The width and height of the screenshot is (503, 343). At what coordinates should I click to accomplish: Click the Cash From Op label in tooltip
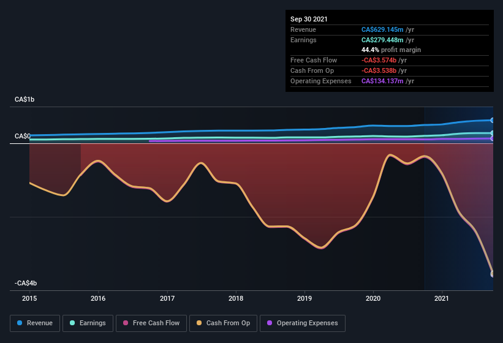coord(312,70)
